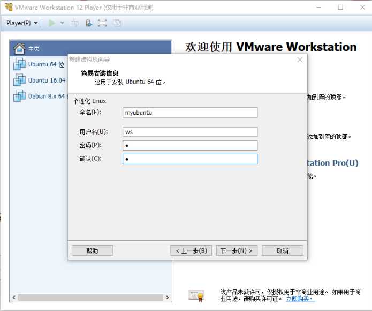Click the 简易安装信息 heading text
Viewport: 372px width, 311px height.
100,73
